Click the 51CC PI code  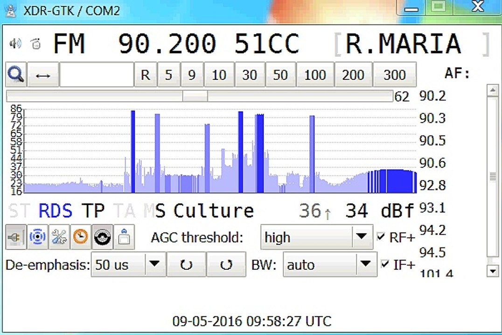point(267,44)
